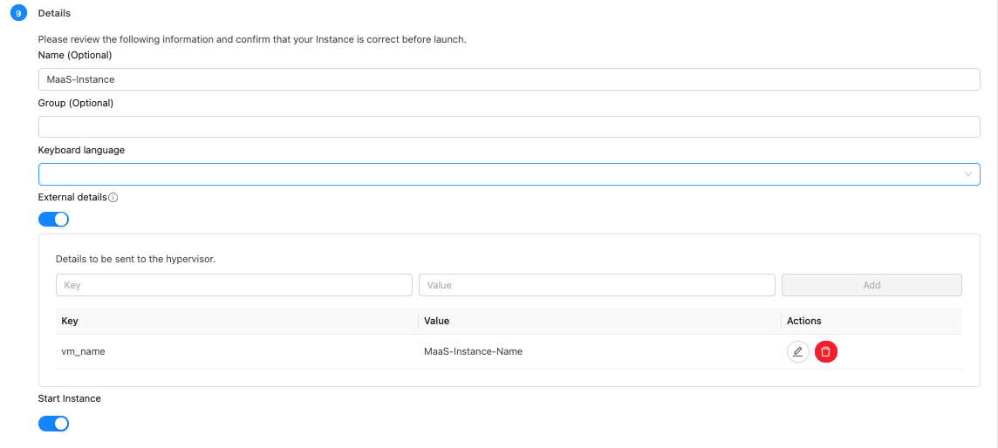
Task: Click the Add details button
Action: tap(872, 285)
